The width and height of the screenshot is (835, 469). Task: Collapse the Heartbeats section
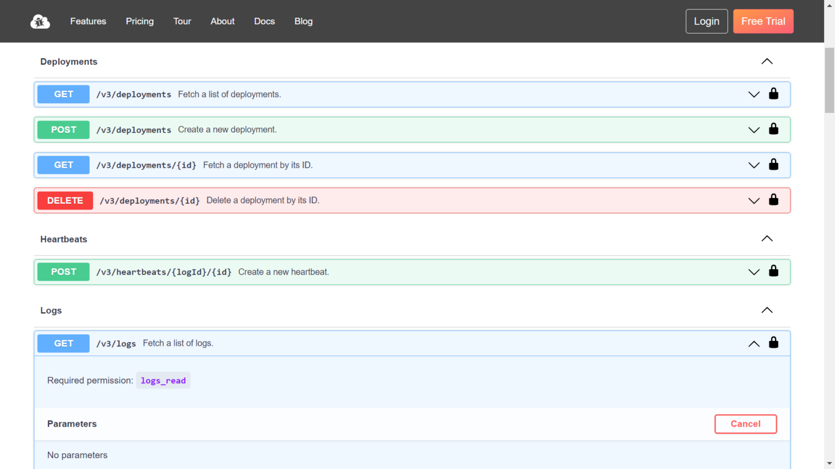pyautogui.click(x=767, y=239)
